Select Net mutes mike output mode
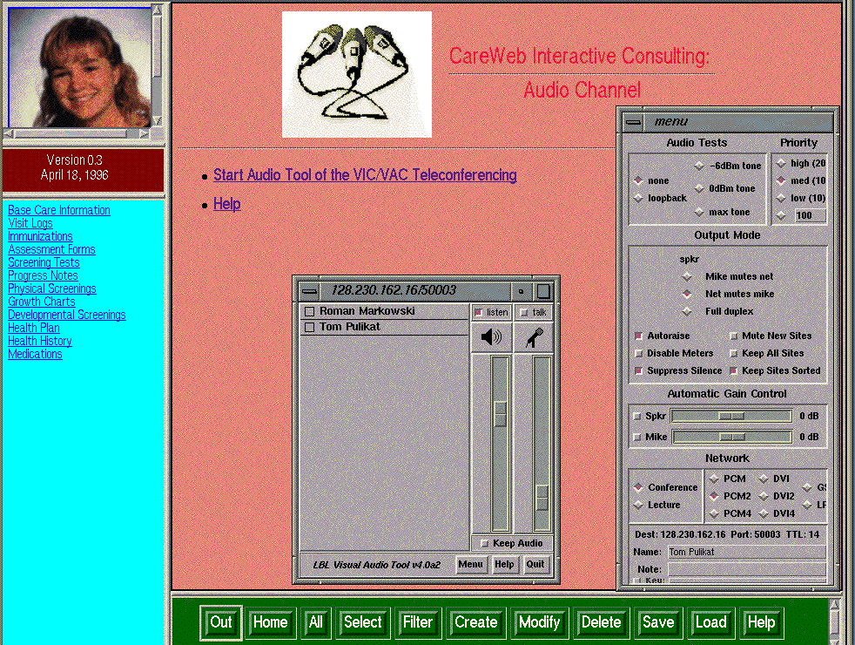The height and width of the screenshot is (645, 855). [x=687, y=294]
